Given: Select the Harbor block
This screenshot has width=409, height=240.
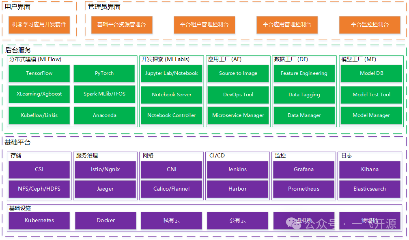Looking at the screenshot, I should click(x=238, y=189).
